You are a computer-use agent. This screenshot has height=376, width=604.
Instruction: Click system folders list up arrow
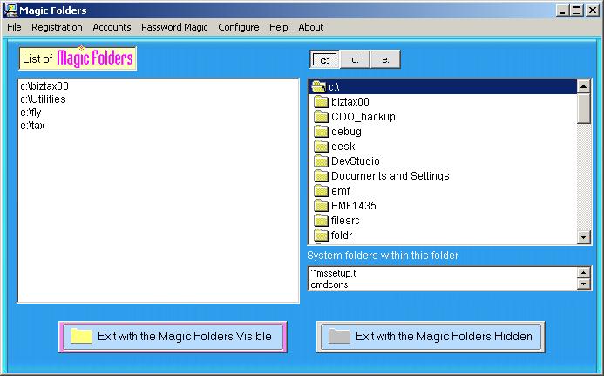[x=584, y=273]
